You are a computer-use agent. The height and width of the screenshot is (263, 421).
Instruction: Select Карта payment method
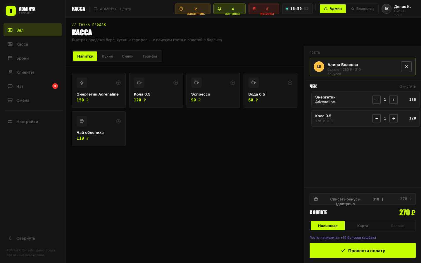(x=363, y=226)
